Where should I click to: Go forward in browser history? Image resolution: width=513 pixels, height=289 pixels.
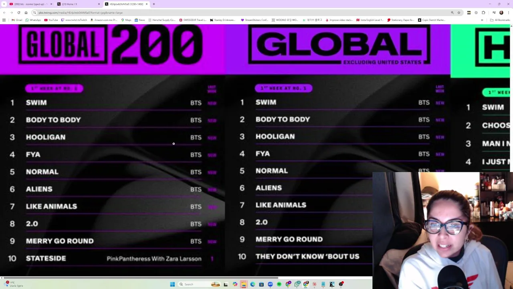[x=12, y=12]
